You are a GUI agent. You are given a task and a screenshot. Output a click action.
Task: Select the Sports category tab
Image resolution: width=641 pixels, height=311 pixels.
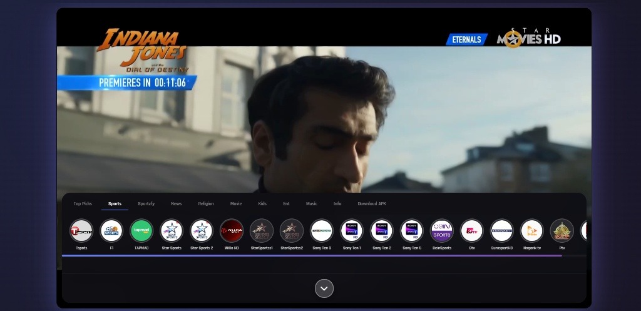115,203
